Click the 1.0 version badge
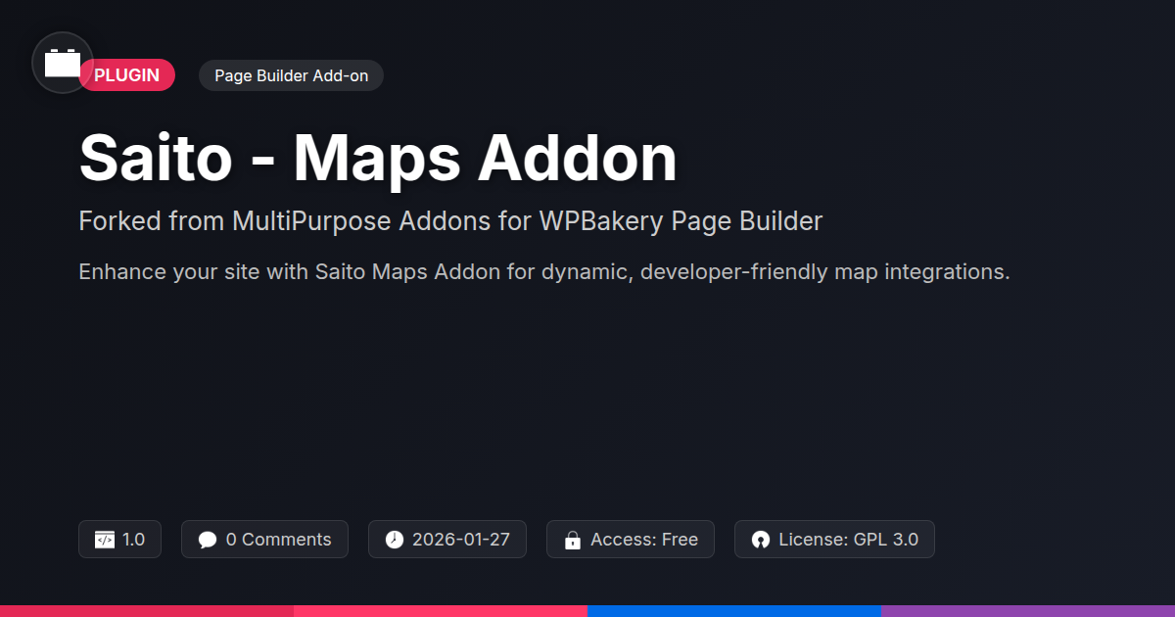 click(119, 540)
